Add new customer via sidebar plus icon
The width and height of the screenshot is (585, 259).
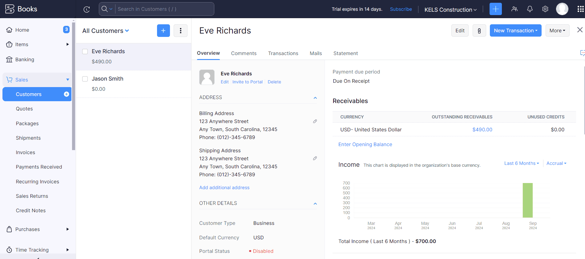click(x=66, y=94)
